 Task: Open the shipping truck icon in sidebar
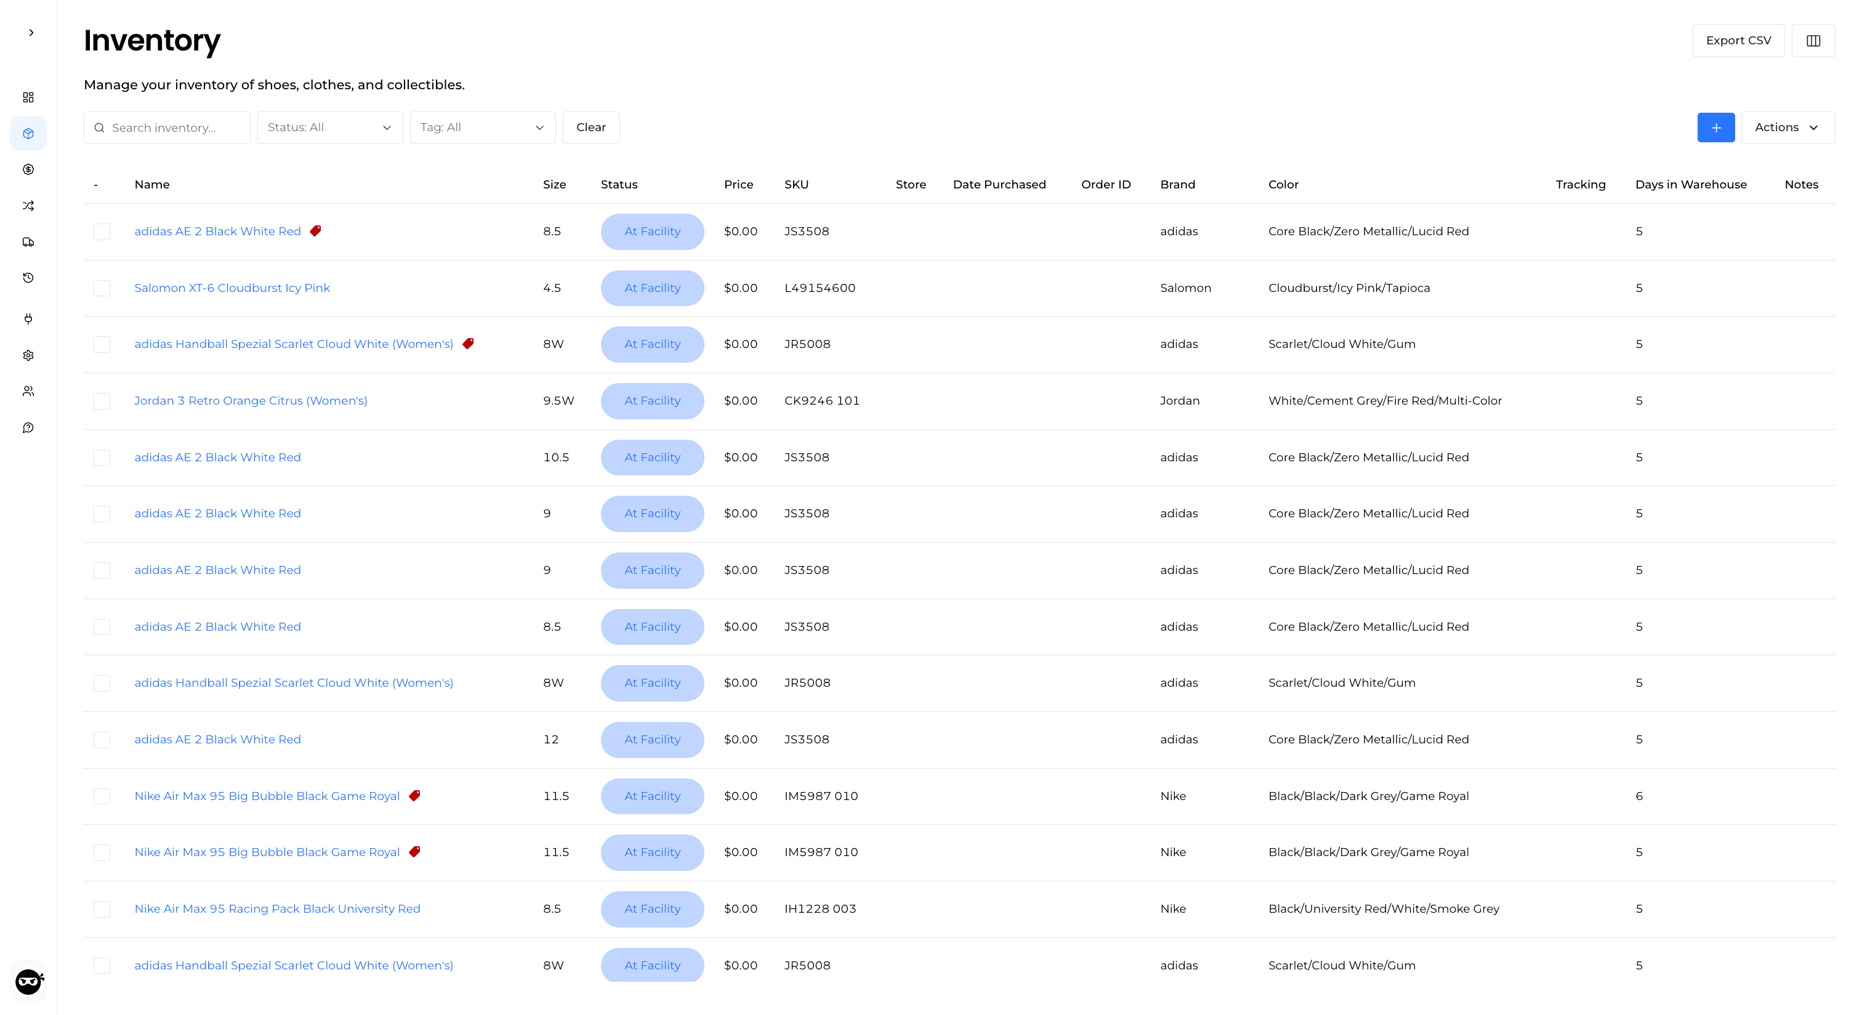pos(28,242)
